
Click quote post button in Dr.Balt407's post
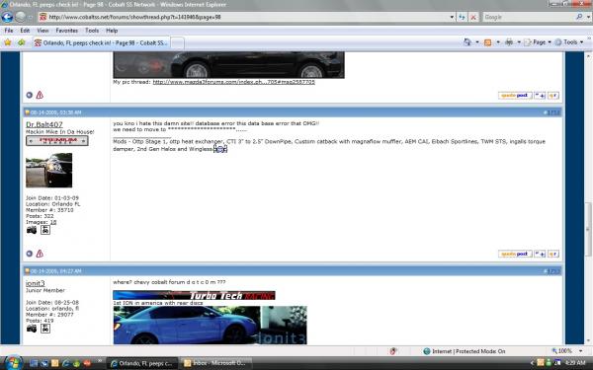click(515, 254)
